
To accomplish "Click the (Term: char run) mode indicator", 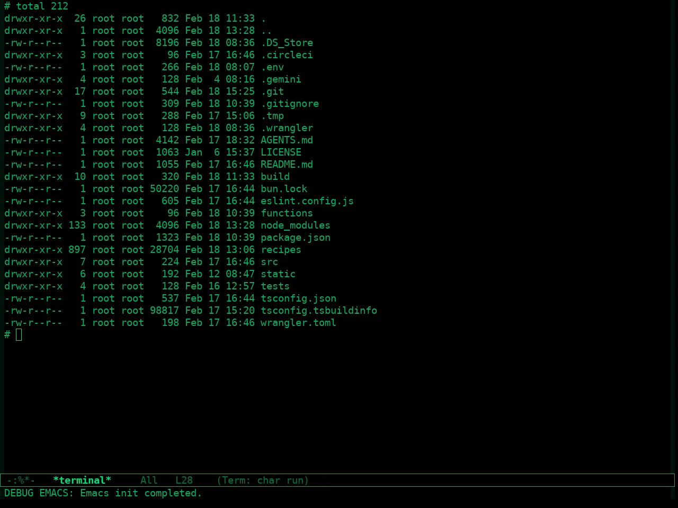I will (263, 480).
